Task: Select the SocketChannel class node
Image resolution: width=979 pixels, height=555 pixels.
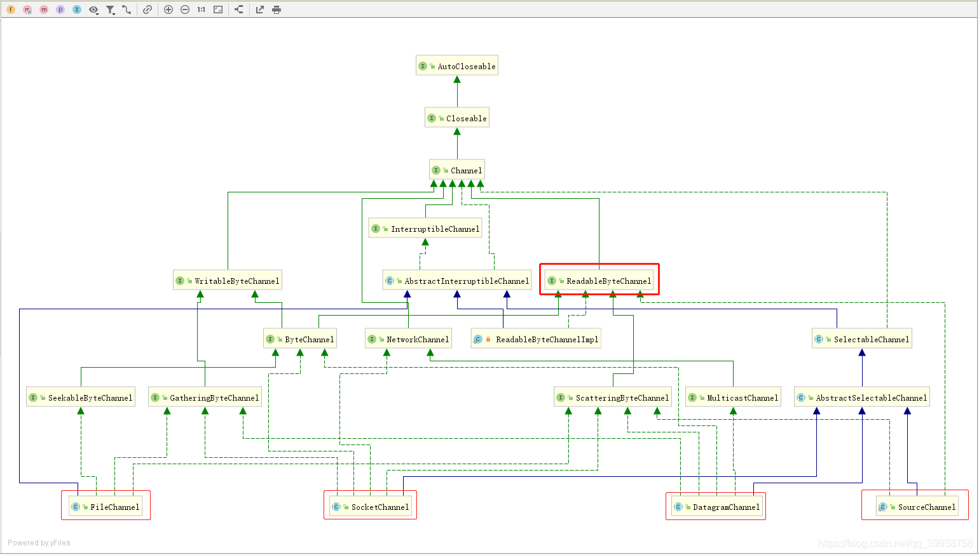Action: pyautogui.click(x=371, y=507)
